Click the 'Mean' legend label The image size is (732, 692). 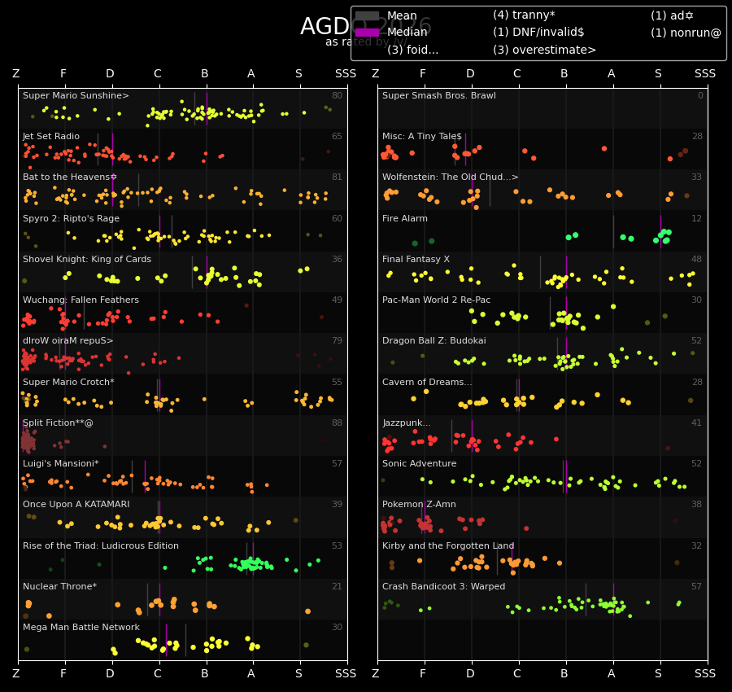[402, 16]
